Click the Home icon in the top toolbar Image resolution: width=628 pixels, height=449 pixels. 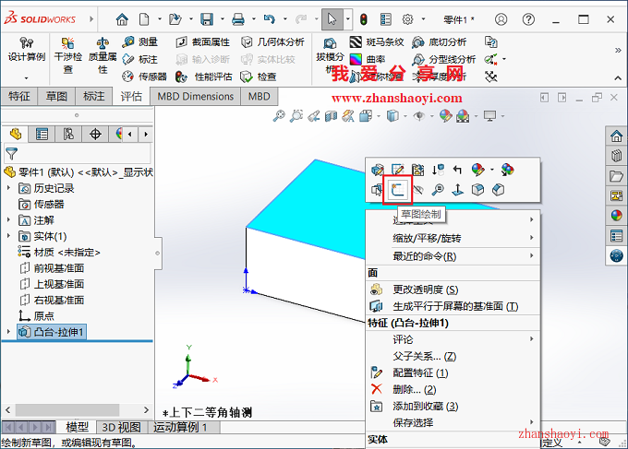click(122, 18)
